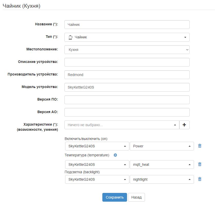Open SkyKettleG240S selector in temperature row
Image resolution: width=215 pixels, height=207 pixels.
tap(97, 165)
